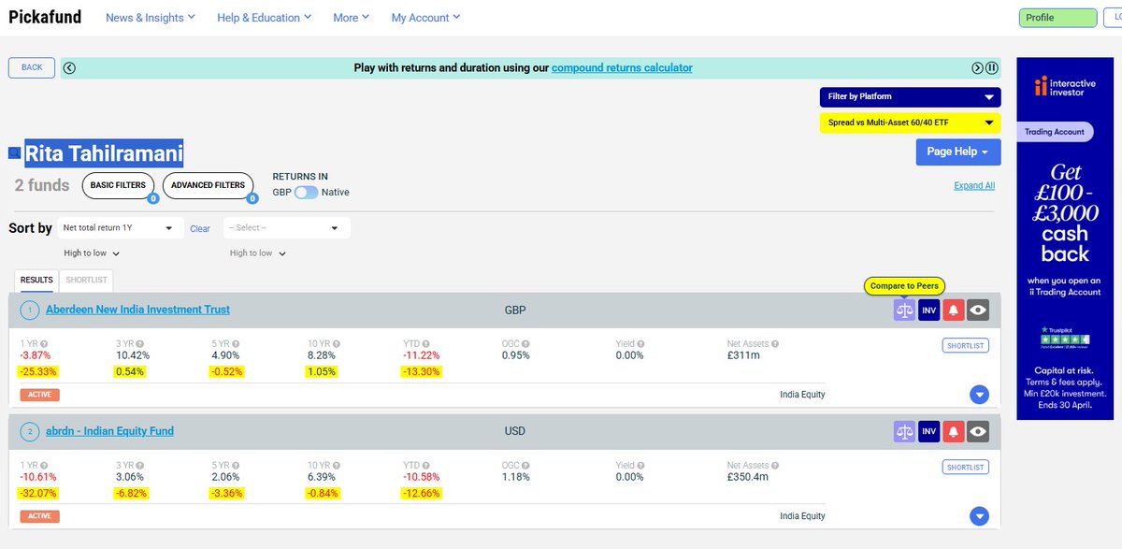
Task: Switch to RESULTS tab
Action: point(36,280)
